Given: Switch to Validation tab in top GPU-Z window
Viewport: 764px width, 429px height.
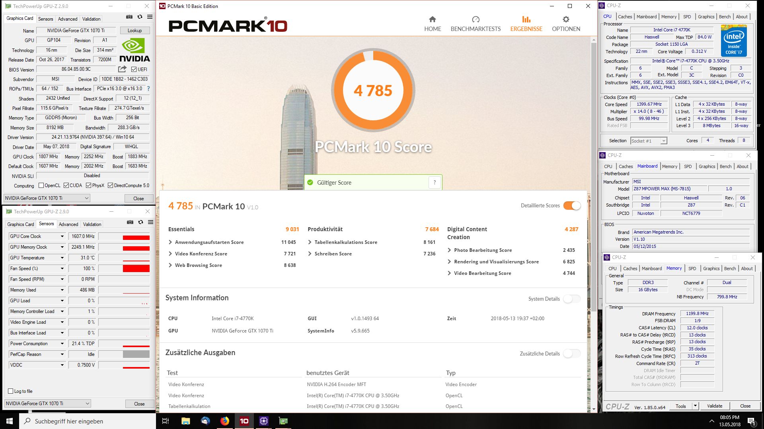Looking at the screenshot, I should 91,19.
